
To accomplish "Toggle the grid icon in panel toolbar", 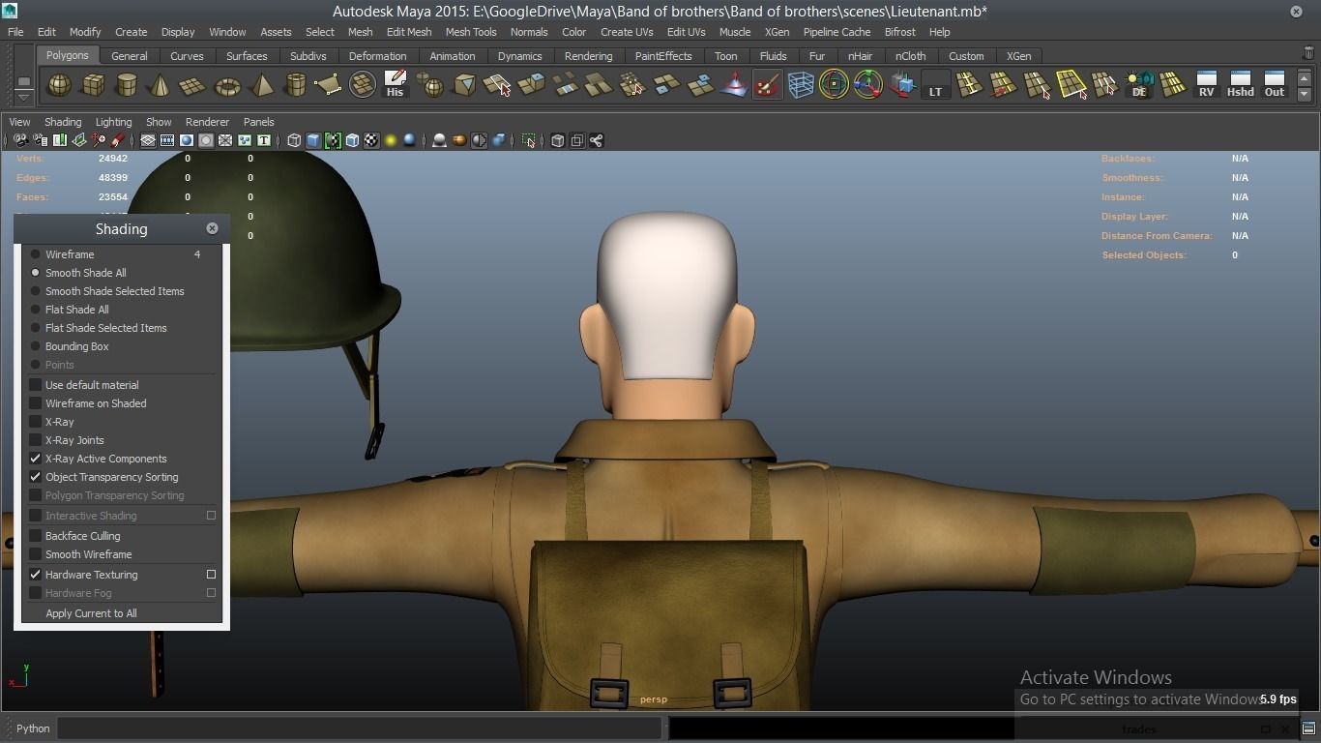I will pyautogui.click(x=148, y=140).
